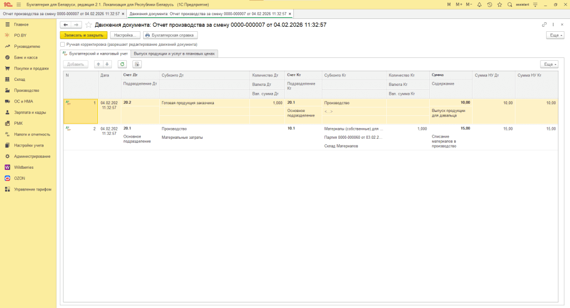570x308 pixels.
Task: Click Партия 0000-000060 cell
Action: pos(354,138)
